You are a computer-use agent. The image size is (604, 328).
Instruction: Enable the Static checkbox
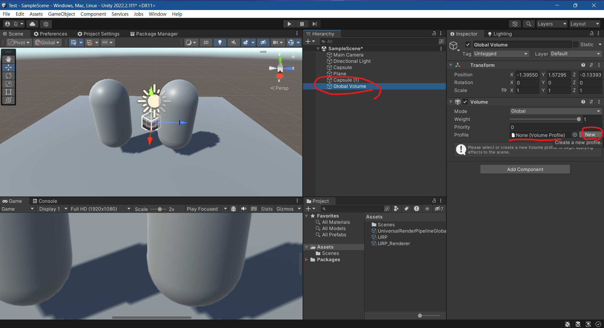pyautogui.click(x=576, y=45)
